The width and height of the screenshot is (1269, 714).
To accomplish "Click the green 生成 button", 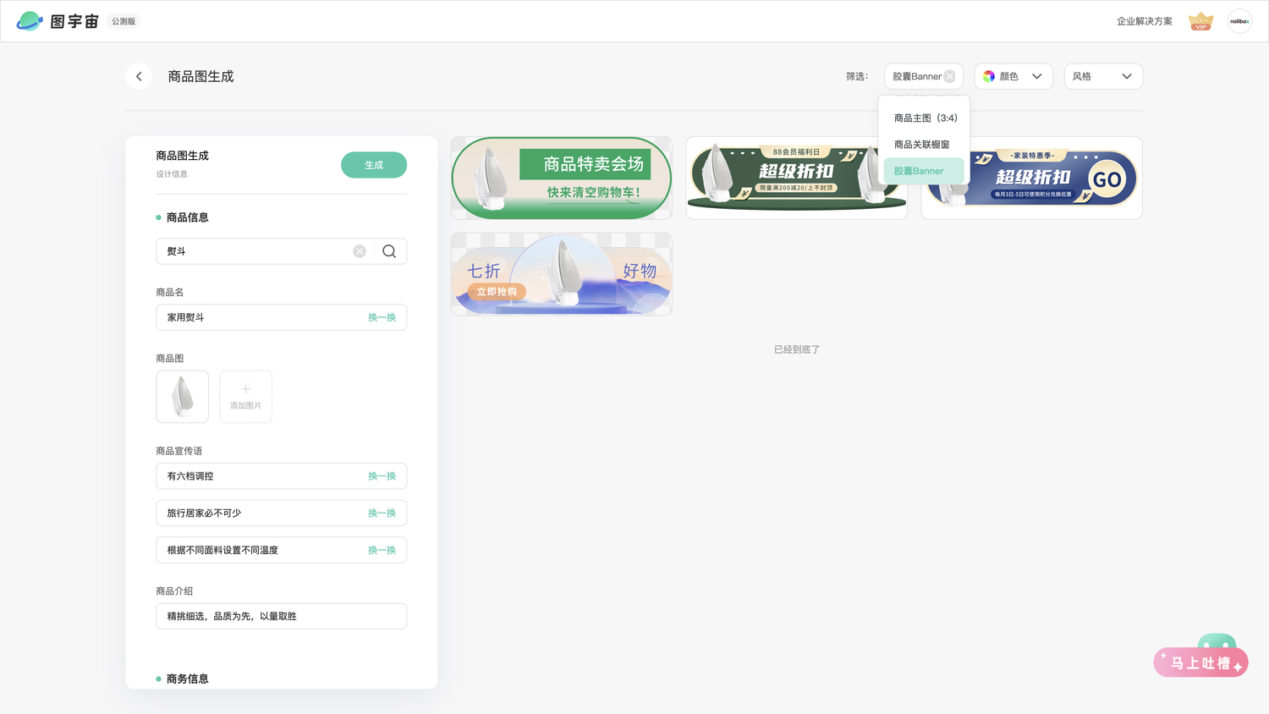I will point(374,165).
